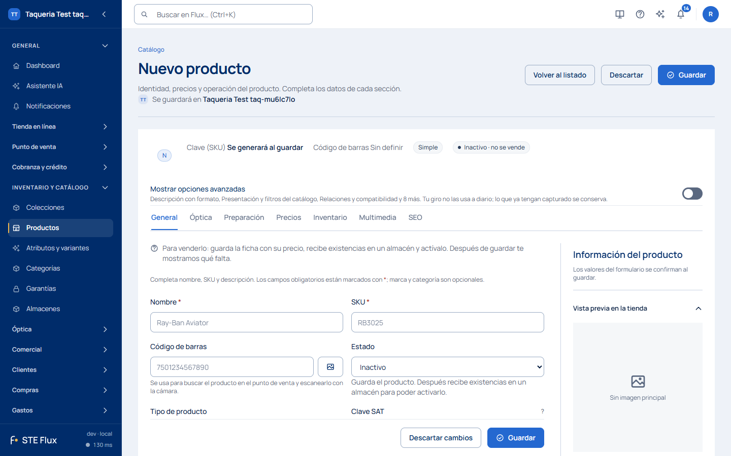Open the guide book icon in top bar
This screenshot has height=456, width=731.
(x=620, y=14)
